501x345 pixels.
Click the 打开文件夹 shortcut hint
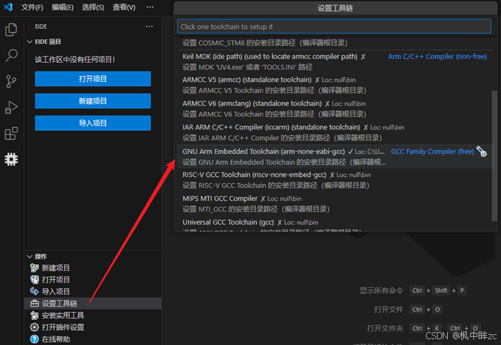pos(423,328)
